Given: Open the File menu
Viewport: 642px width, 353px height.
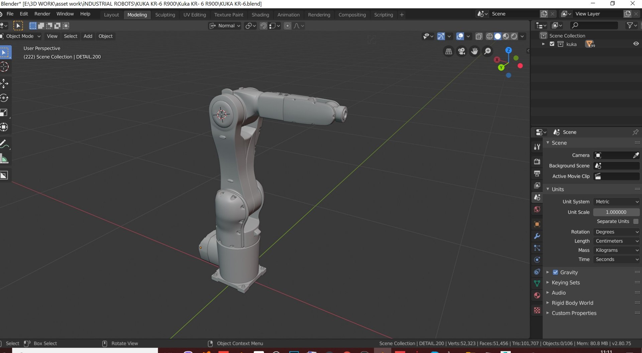Looking at the screenshot, I should [10, 14].
